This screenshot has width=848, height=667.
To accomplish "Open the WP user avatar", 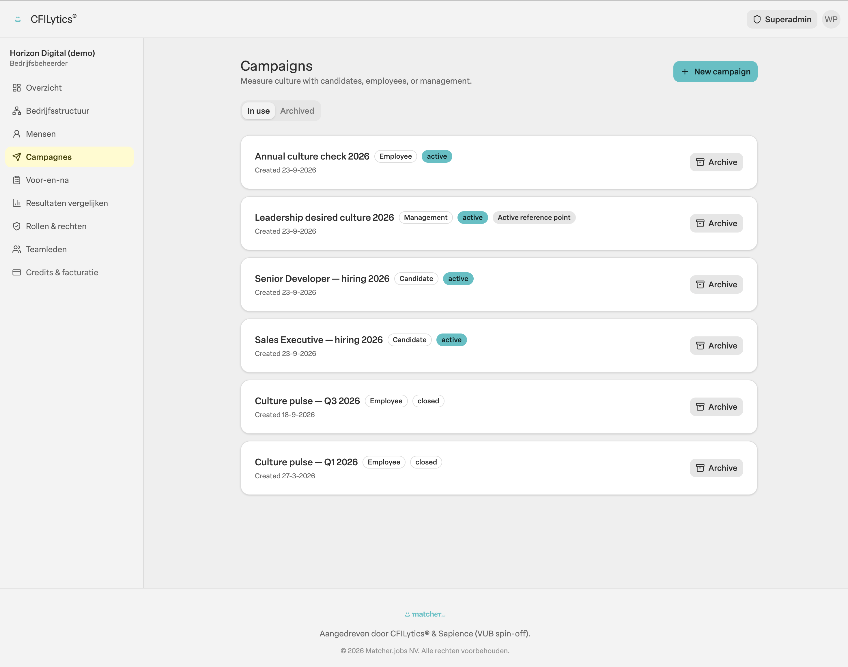I will [x=831, y=20].
